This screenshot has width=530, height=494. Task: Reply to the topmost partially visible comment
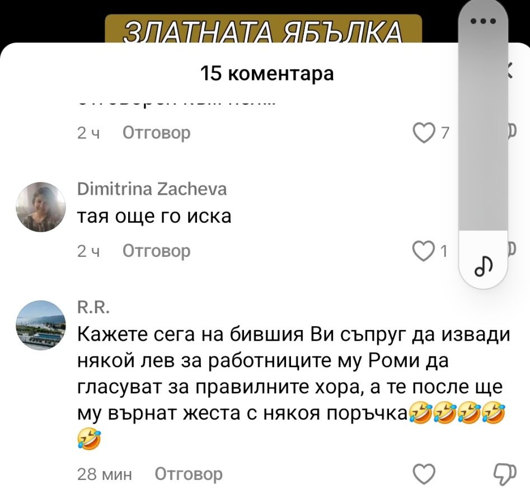(x=157, y=133)
